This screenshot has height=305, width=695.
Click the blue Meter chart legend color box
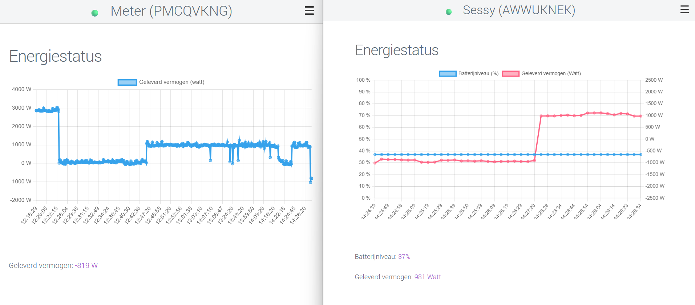tap(127, 82)
